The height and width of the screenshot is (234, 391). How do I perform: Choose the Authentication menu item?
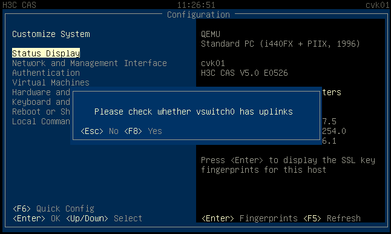pyautogui.click(x=46, y=73)
